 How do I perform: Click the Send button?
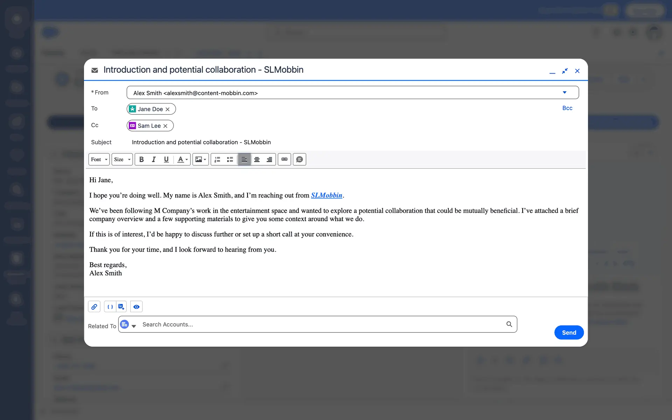pyautogui.click(x=569, y=332)
